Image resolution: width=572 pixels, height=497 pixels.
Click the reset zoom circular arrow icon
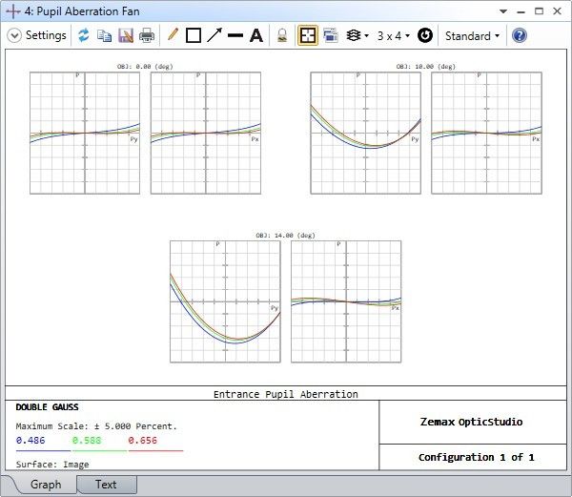click(x=425, y=35)
